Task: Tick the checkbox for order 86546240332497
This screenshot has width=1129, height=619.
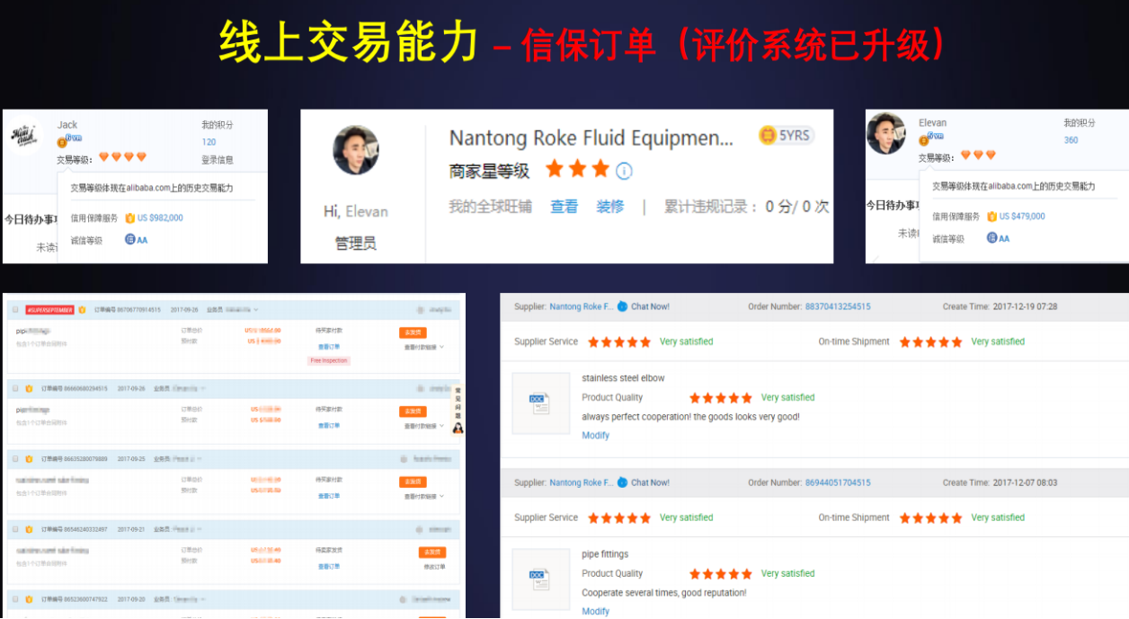Action: pos(15,529)
